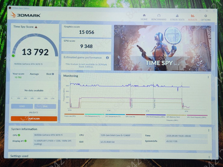
Task: Click the VALIDATE button
Action: (33, 113)
